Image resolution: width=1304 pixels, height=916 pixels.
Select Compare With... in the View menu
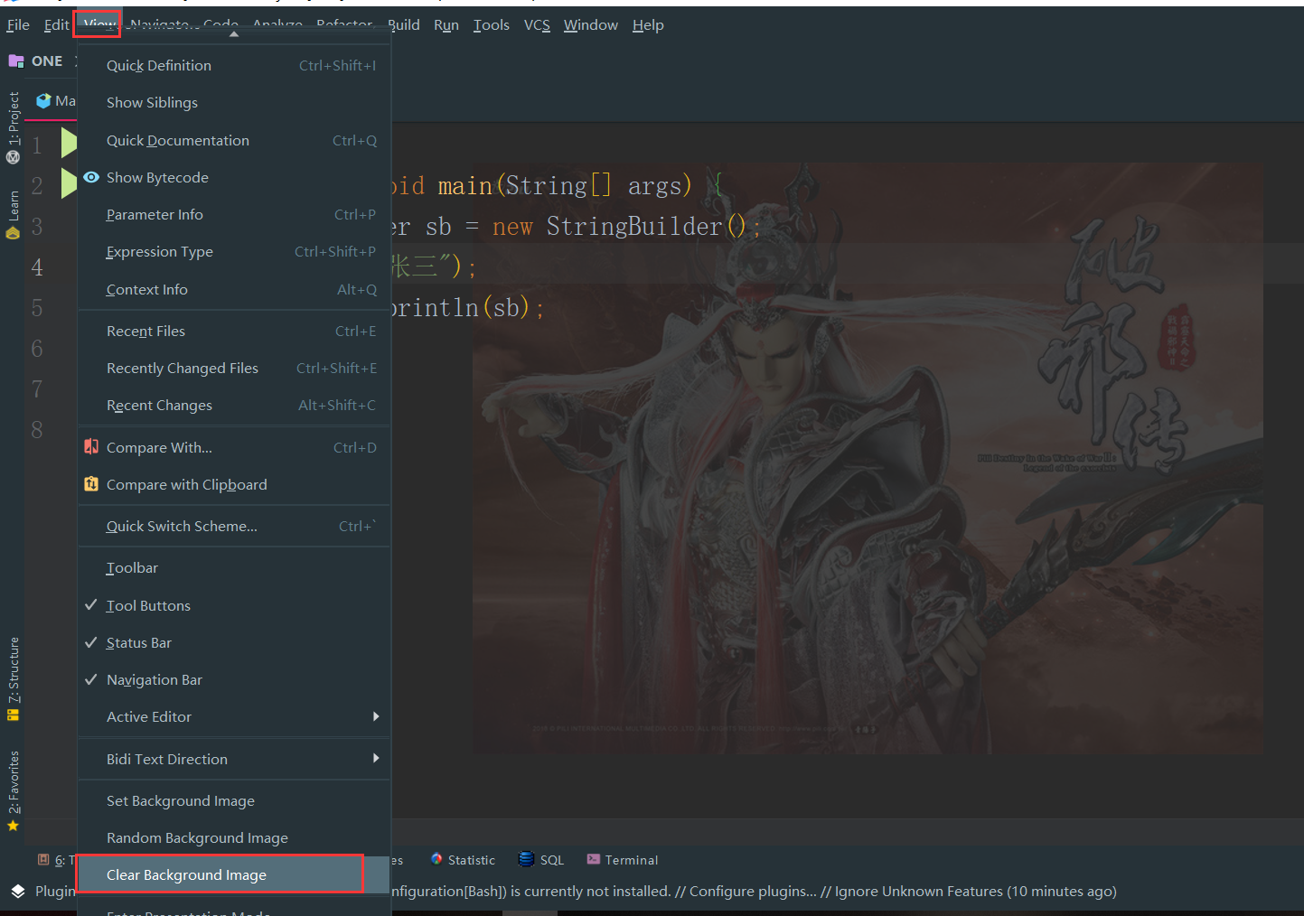pyautogui.click(x=159, y=446)
